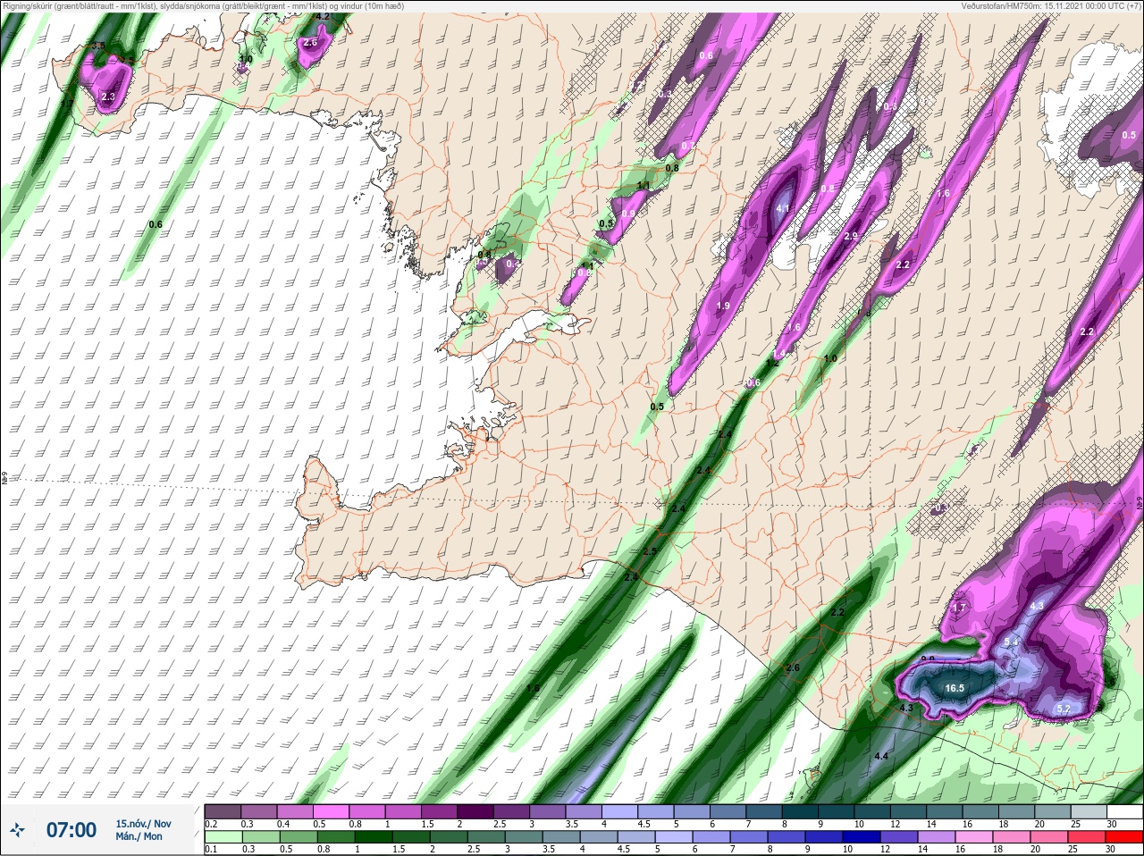Click the 1.7 value label on the map
The width and height of the screenshot is (1144, 856).
tap(959, 608)
